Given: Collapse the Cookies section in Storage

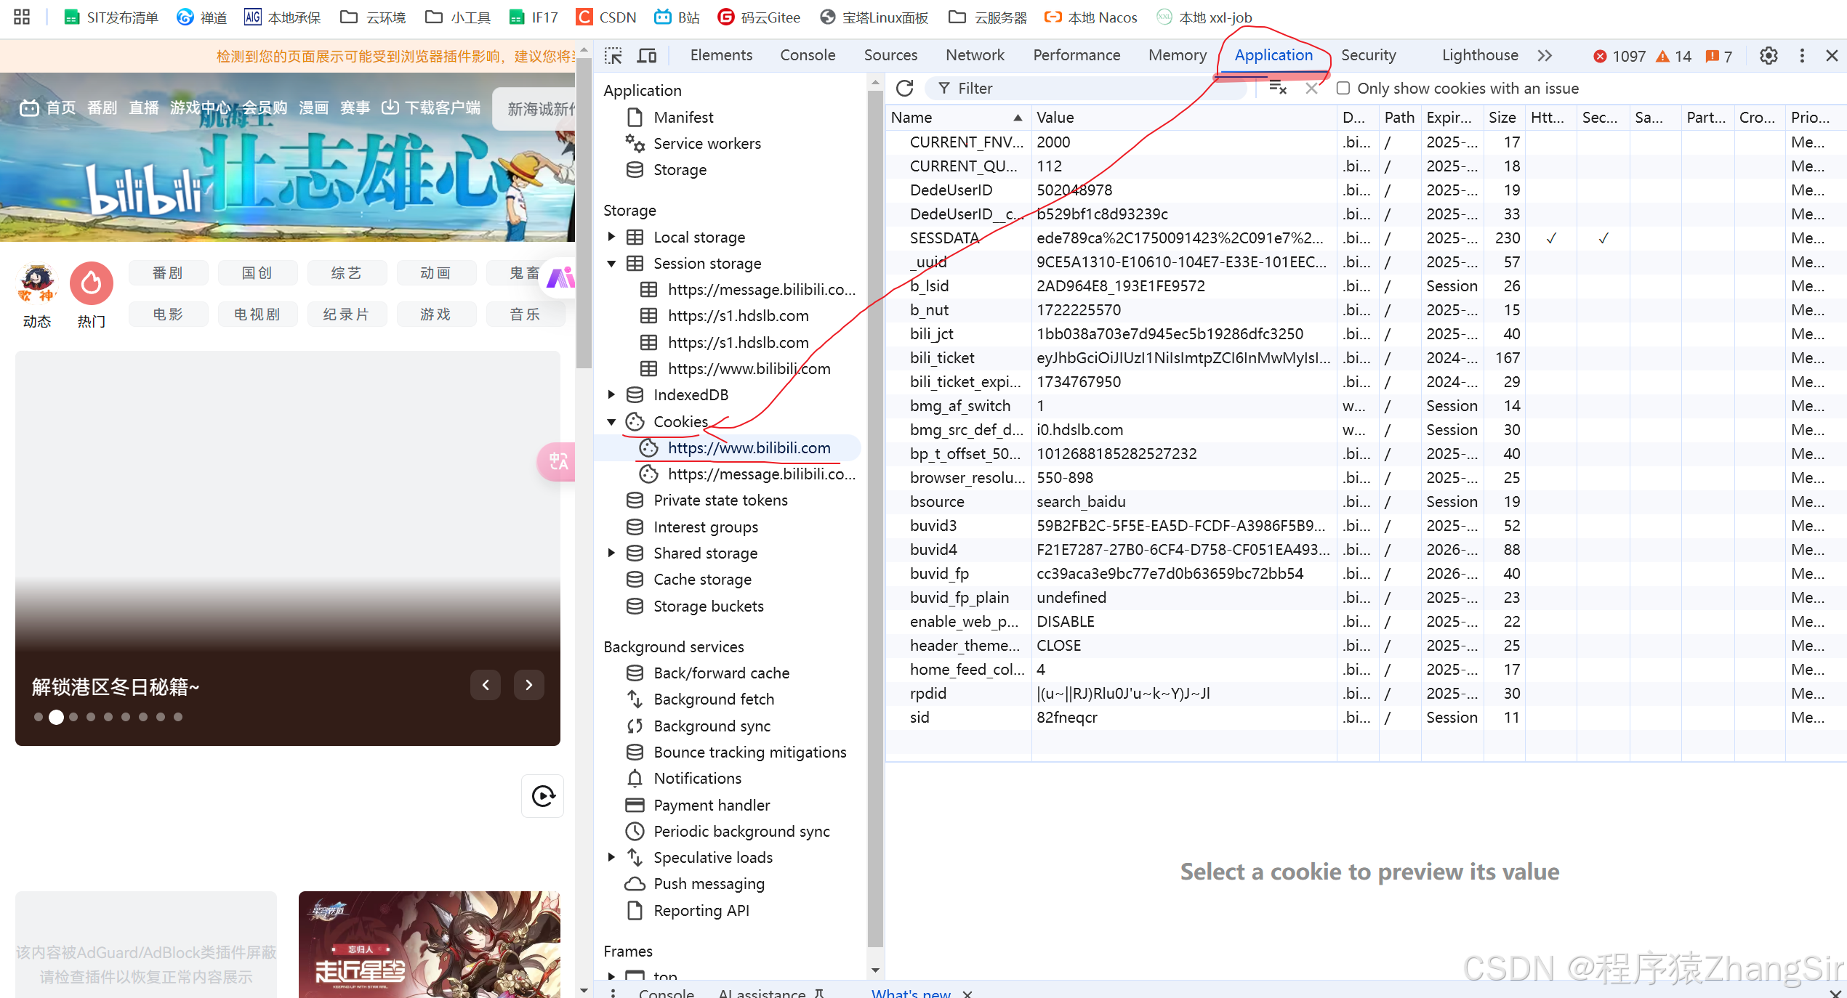Looking at the screenshot, I should 611,421.
